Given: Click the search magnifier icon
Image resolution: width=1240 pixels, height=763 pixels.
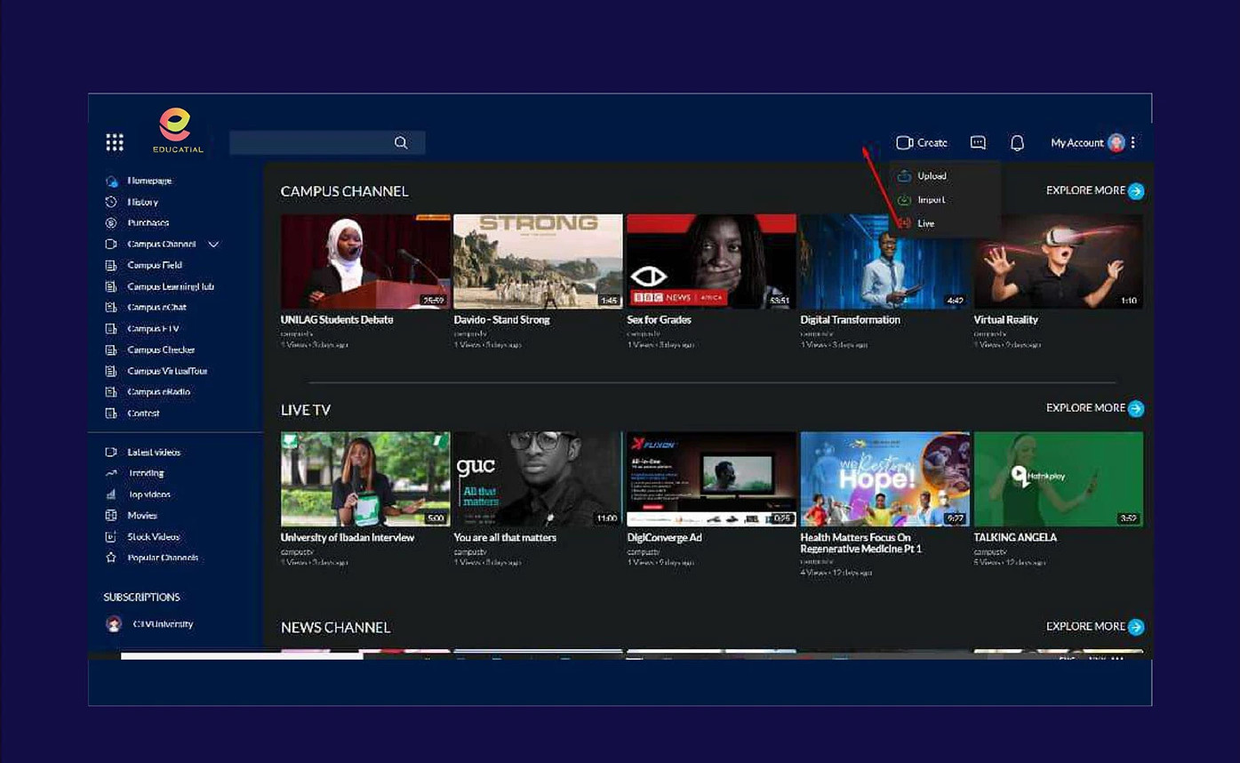Looking at the screenshot, I should 401,142.
